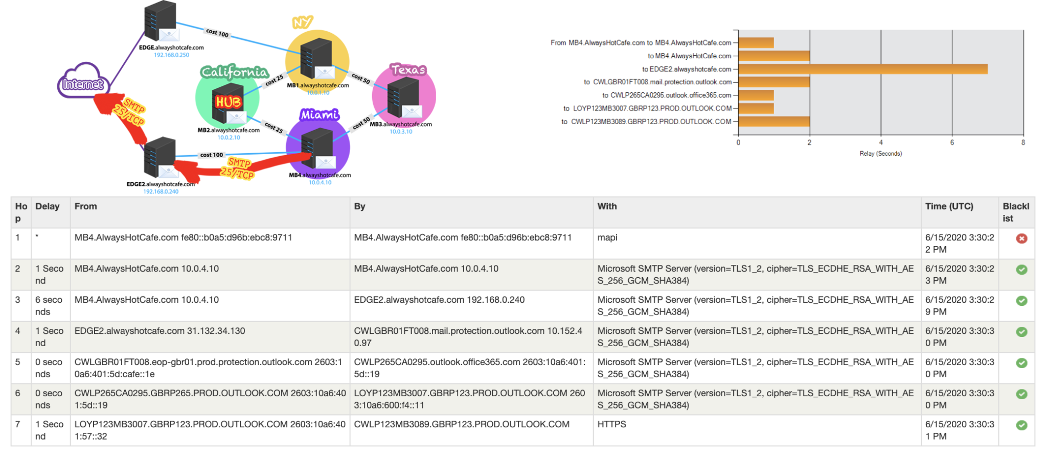The width and height of the screenshot is (1047, 460).
Task: Expand the Hop column header
Action: point(19,212)
